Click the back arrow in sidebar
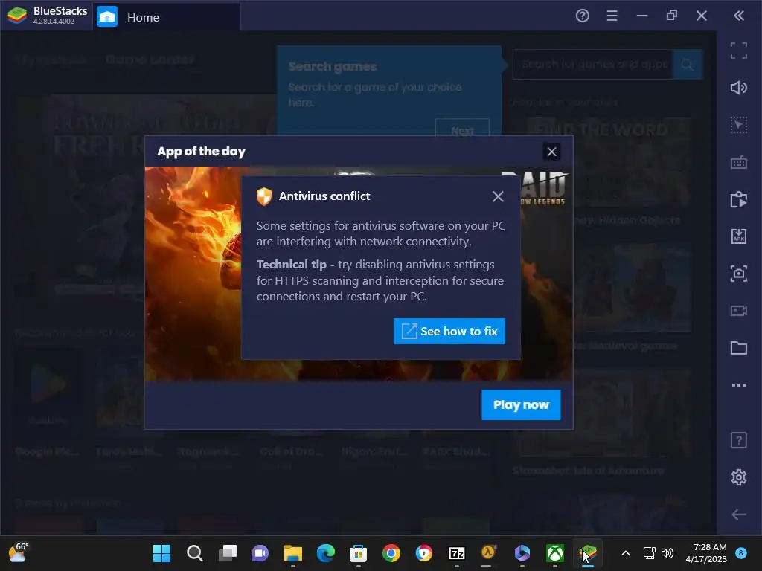Screen dimensions: 762x571 point(739,514)
